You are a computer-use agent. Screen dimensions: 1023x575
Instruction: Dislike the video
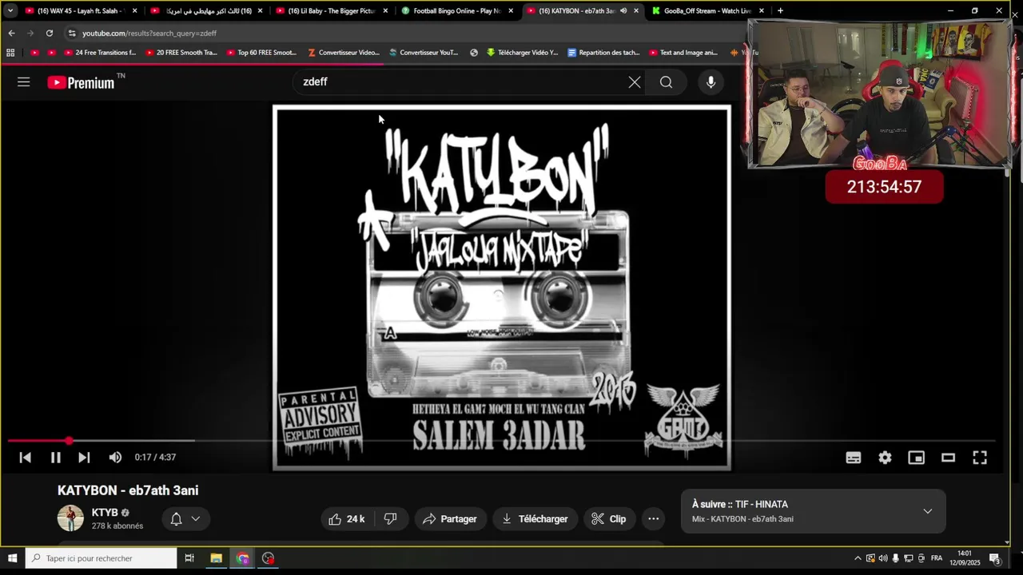coord(391,519)
